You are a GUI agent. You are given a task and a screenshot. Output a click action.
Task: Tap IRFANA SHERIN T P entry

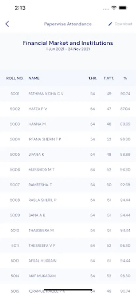[68, 139]
